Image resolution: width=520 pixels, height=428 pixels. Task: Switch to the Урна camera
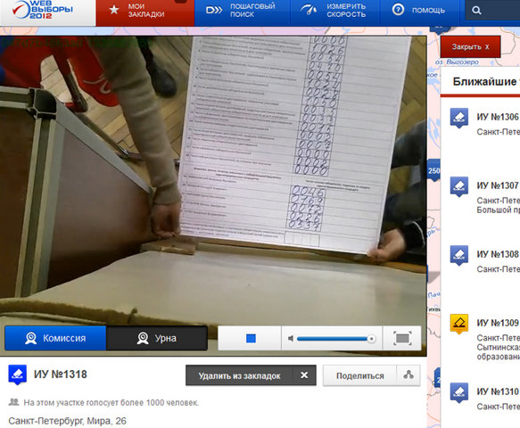(x=157, y=338)
